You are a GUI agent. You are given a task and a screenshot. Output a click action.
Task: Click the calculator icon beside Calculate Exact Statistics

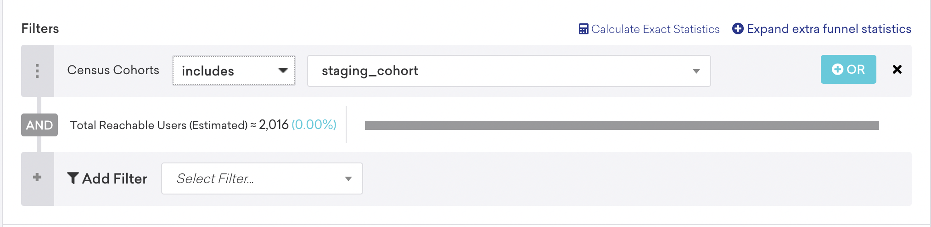click(583, 29)
